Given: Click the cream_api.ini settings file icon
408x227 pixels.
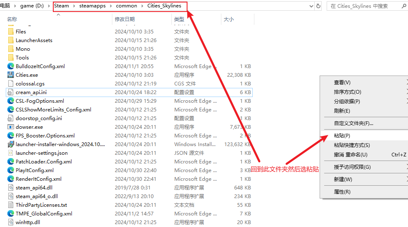Looking at the screenshot, I should (x=10, y=92).
